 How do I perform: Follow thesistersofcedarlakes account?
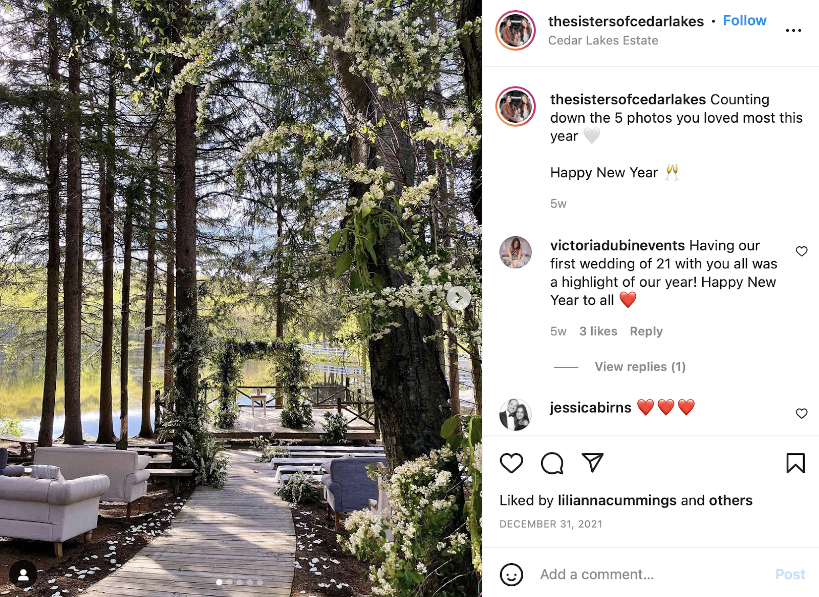(x=744, y=20)
